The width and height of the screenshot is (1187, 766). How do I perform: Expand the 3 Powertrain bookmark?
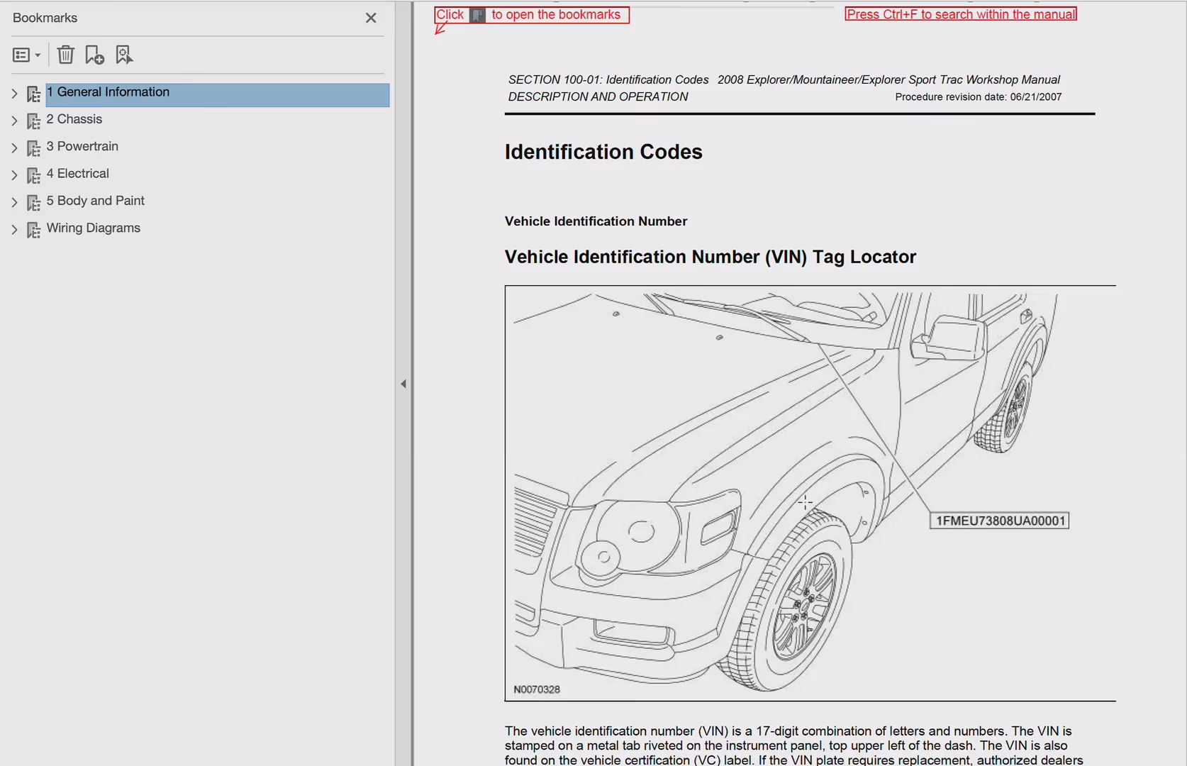[14, 148]
